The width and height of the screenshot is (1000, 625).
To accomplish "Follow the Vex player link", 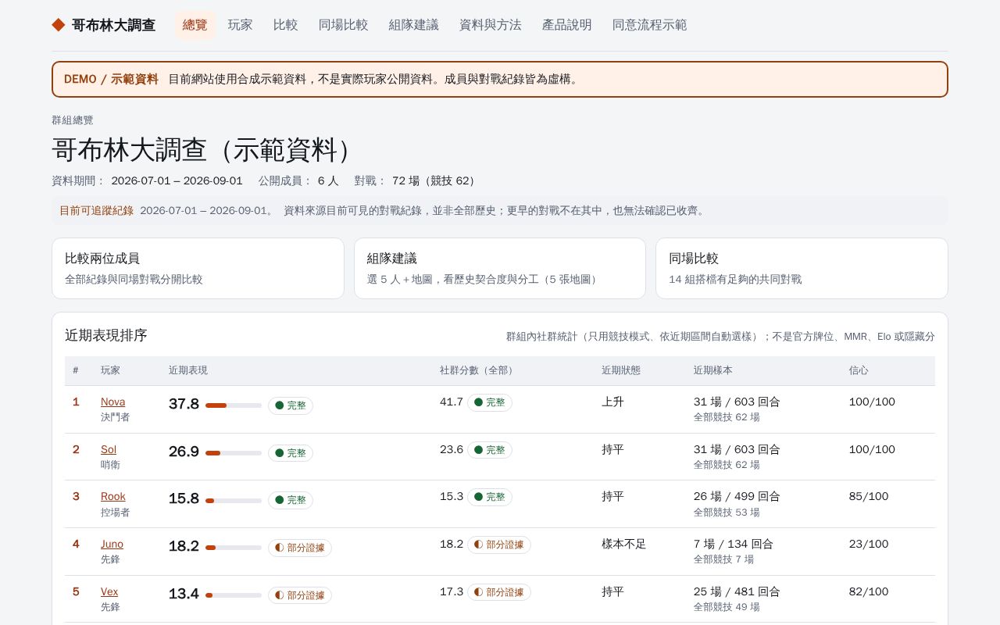I will tap(109, 591).
